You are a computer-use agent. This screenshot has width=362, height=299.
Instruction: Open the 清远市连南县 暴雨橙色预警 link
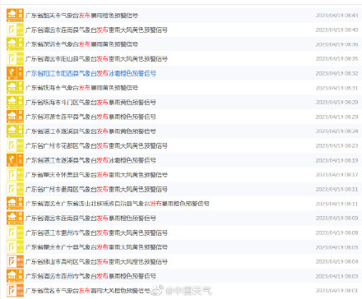90,218
